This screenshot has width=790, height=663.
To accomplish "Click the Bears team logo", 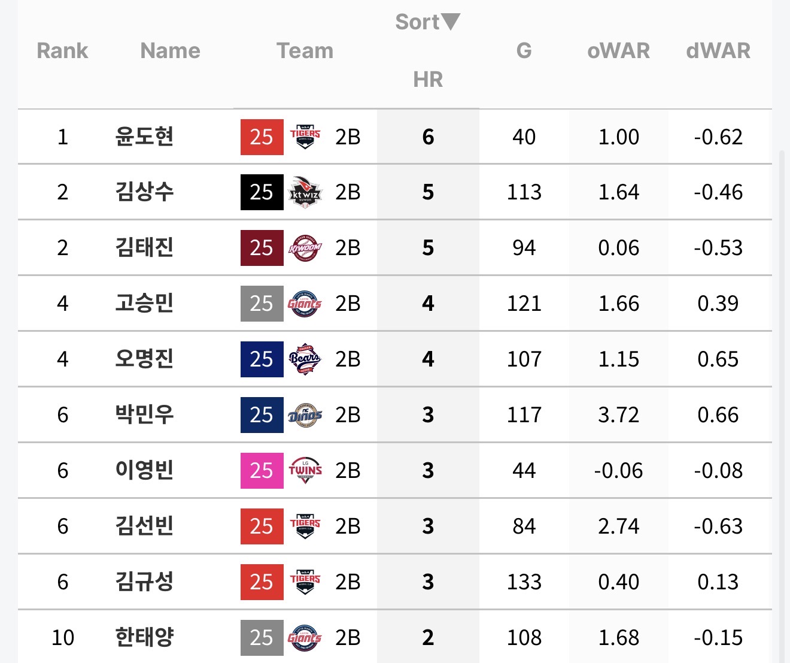I will tap(305, 359).
